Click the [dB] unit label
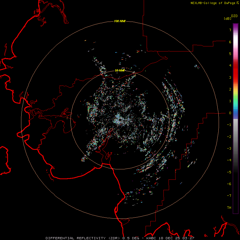This screenshot has width=240, height=240. [227, 19]
